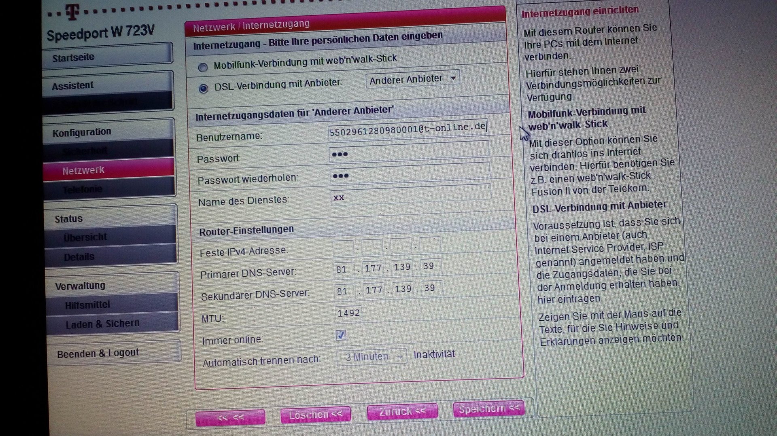Viewport: 777px width, 436px height.
Task: Click the Löschen button
Action: pos(316,415)
